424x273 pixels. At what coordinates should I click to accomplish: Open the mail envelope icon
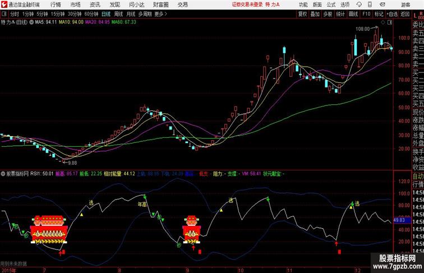point(382,4)
